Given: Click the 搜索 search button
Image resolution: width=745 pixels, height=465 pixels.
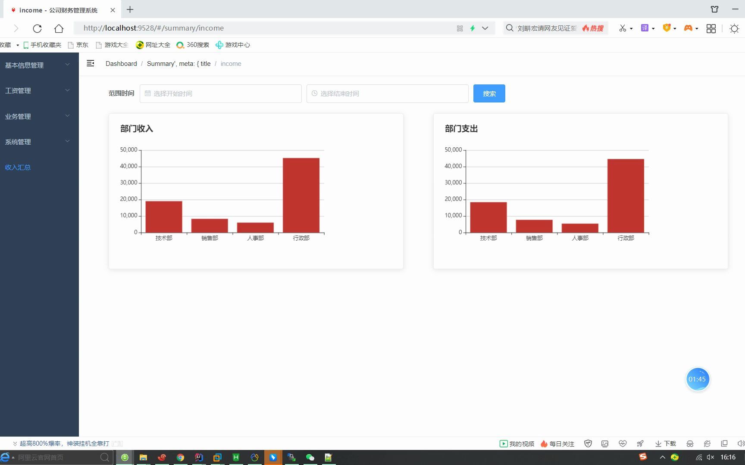Looking at the screenshot, I should [x=489, y=93].
